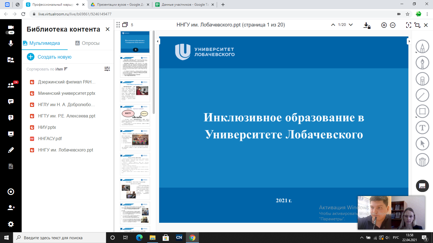Select the line drawing tool
The image size is (433, 243).
(422, 95)
